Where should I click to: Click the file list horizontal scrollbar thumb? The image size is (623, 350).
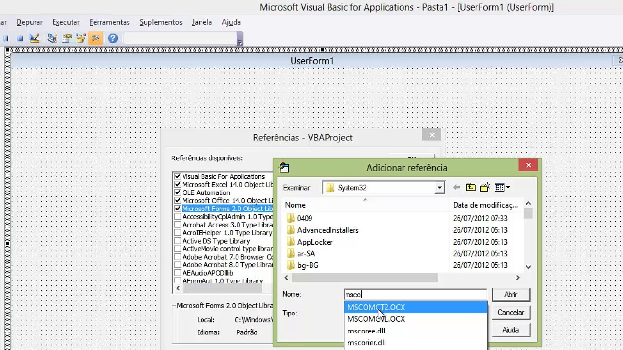(365, 278)
